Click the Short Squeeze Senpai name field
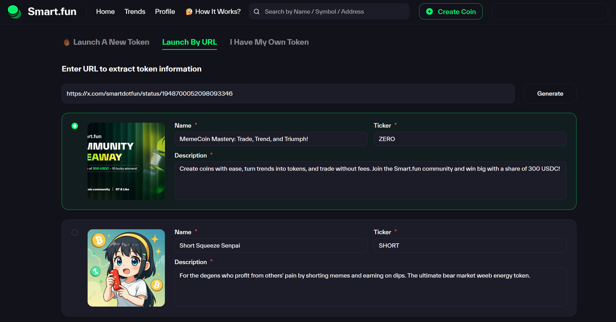The height and width of the screenshot is (322, 616). click(270, 245)
